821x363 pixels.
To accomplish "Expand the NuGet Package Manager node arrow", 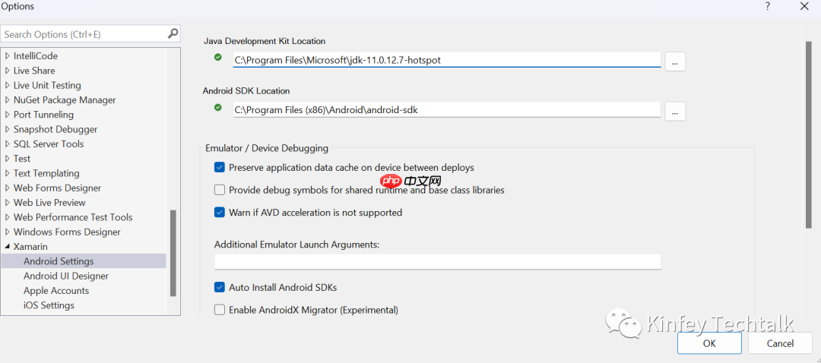I will click(8, 100).
